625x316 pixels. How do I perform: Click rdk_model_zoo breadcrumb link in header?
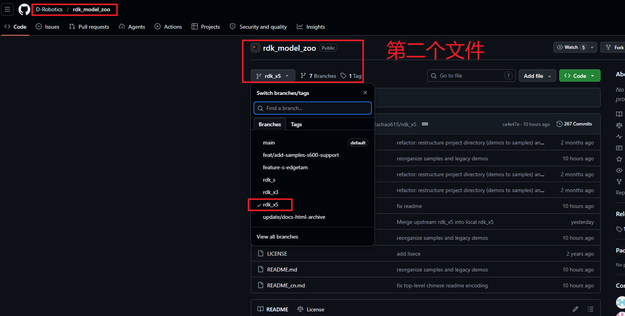91,9
